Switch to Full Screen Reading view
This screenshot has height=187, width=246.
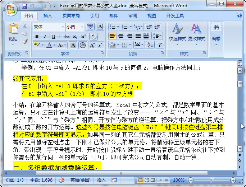147,180
